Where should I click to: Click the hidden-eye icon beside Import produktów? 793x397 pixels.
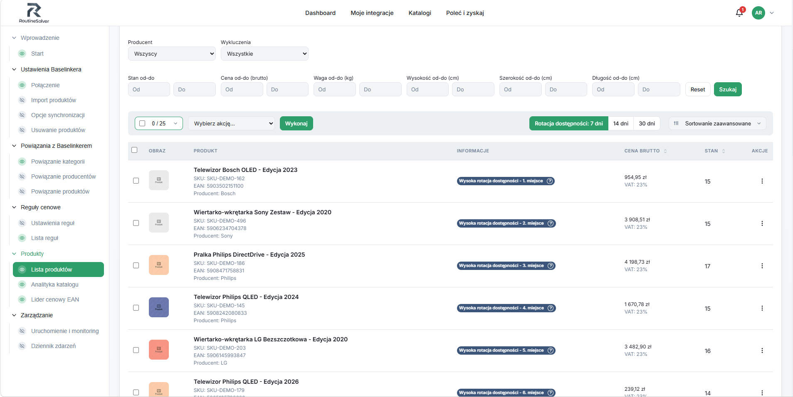22,100
